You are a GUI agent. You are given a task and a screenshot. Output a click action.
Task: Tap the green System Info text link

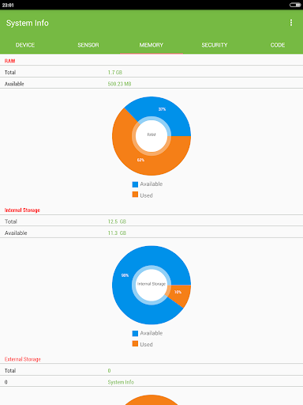(x=121, y=382)
